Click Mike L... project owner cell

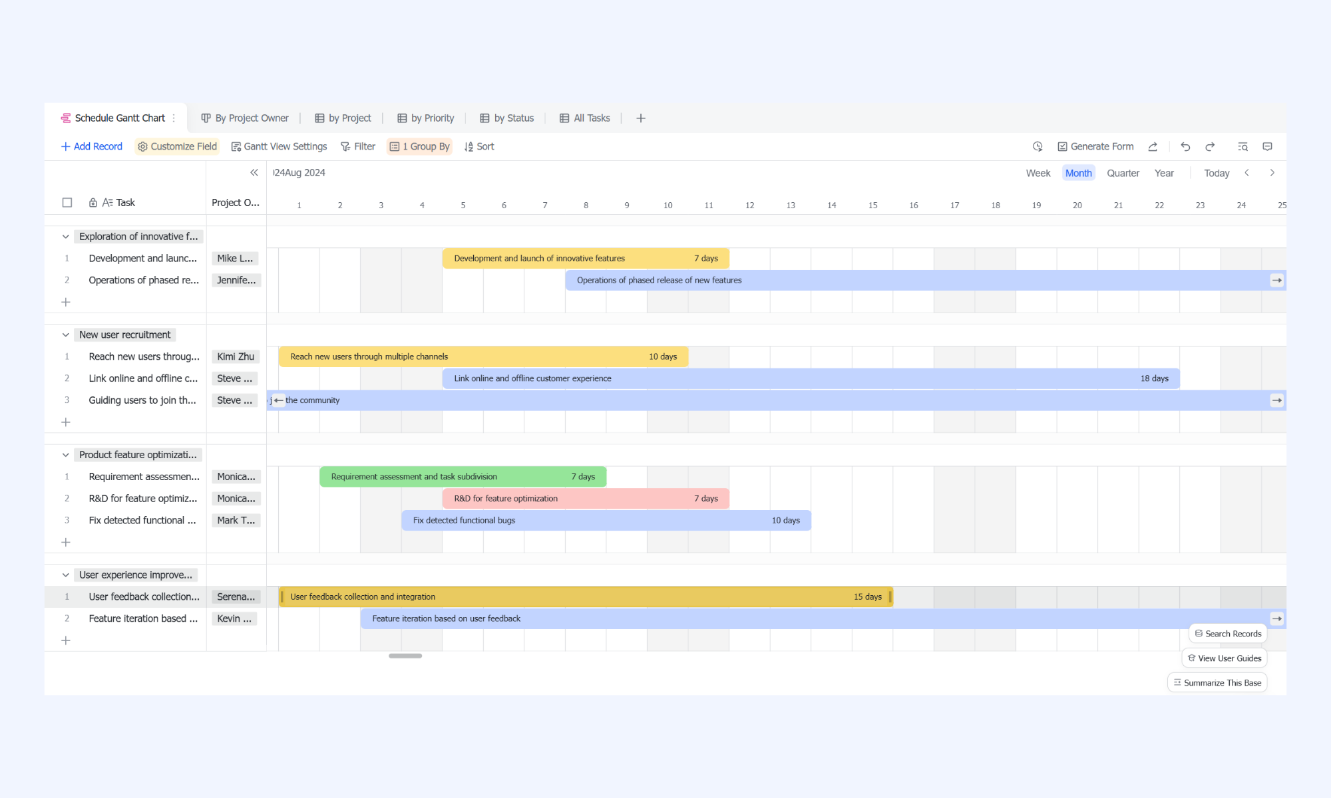click(236, 258)
